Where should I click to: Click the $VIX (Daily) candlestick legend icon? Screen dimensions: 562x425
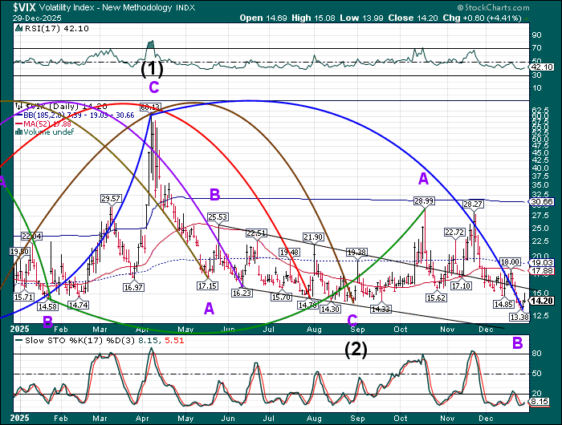coord(20,105)
